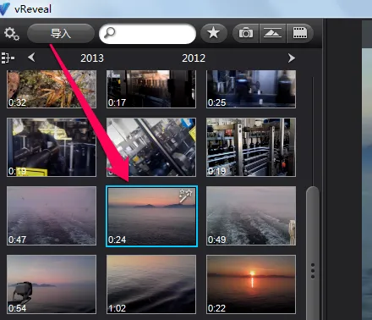Click inside the search field
This screenshot has width=372, height=320.
147,34
